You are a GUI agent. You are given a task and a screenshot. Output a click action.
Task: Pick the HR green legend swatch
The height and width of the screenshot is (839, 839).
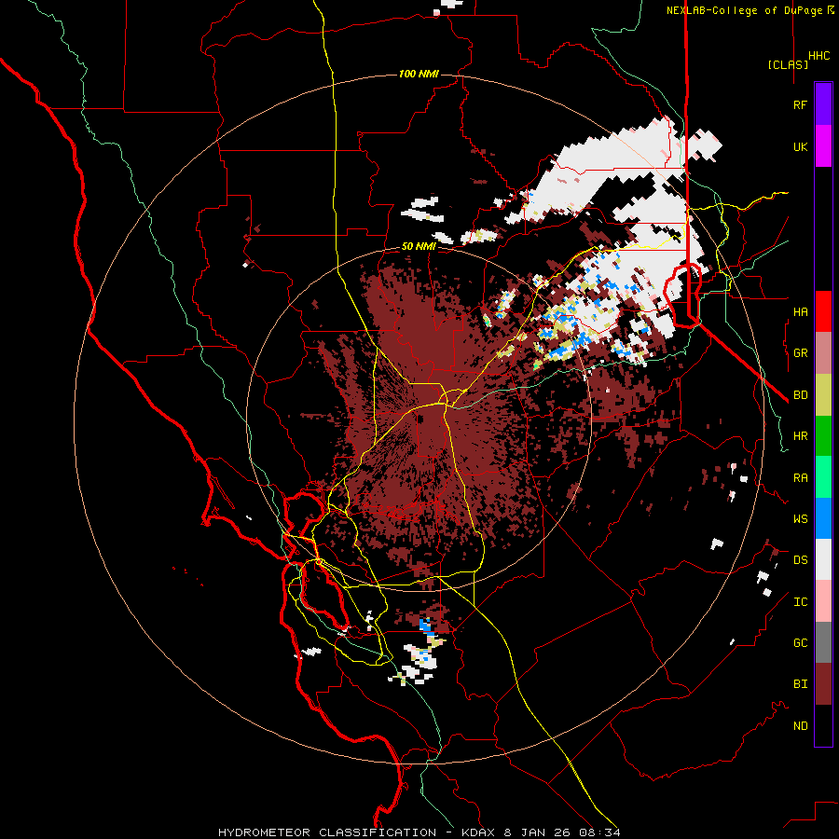[823, 436]
